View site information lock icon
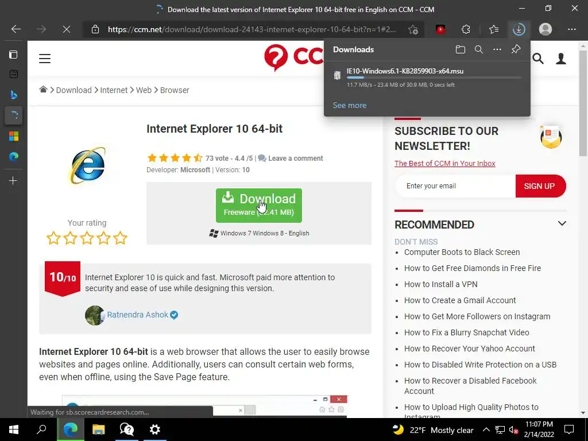This screenshot has width=588, height=441. [x=95, y=29]
